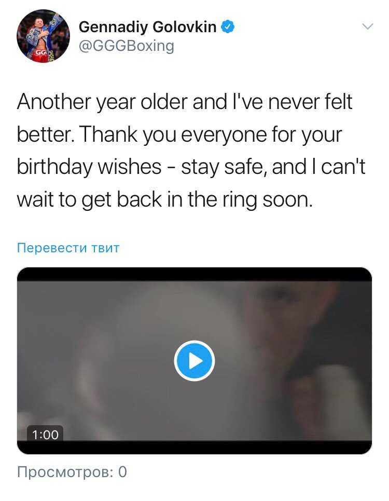
Task: Click the top black bar of the video
Action: (195, 274)
